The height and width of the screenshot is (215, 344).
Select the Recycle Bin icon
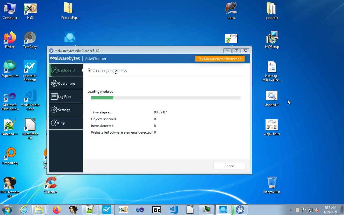272,185
